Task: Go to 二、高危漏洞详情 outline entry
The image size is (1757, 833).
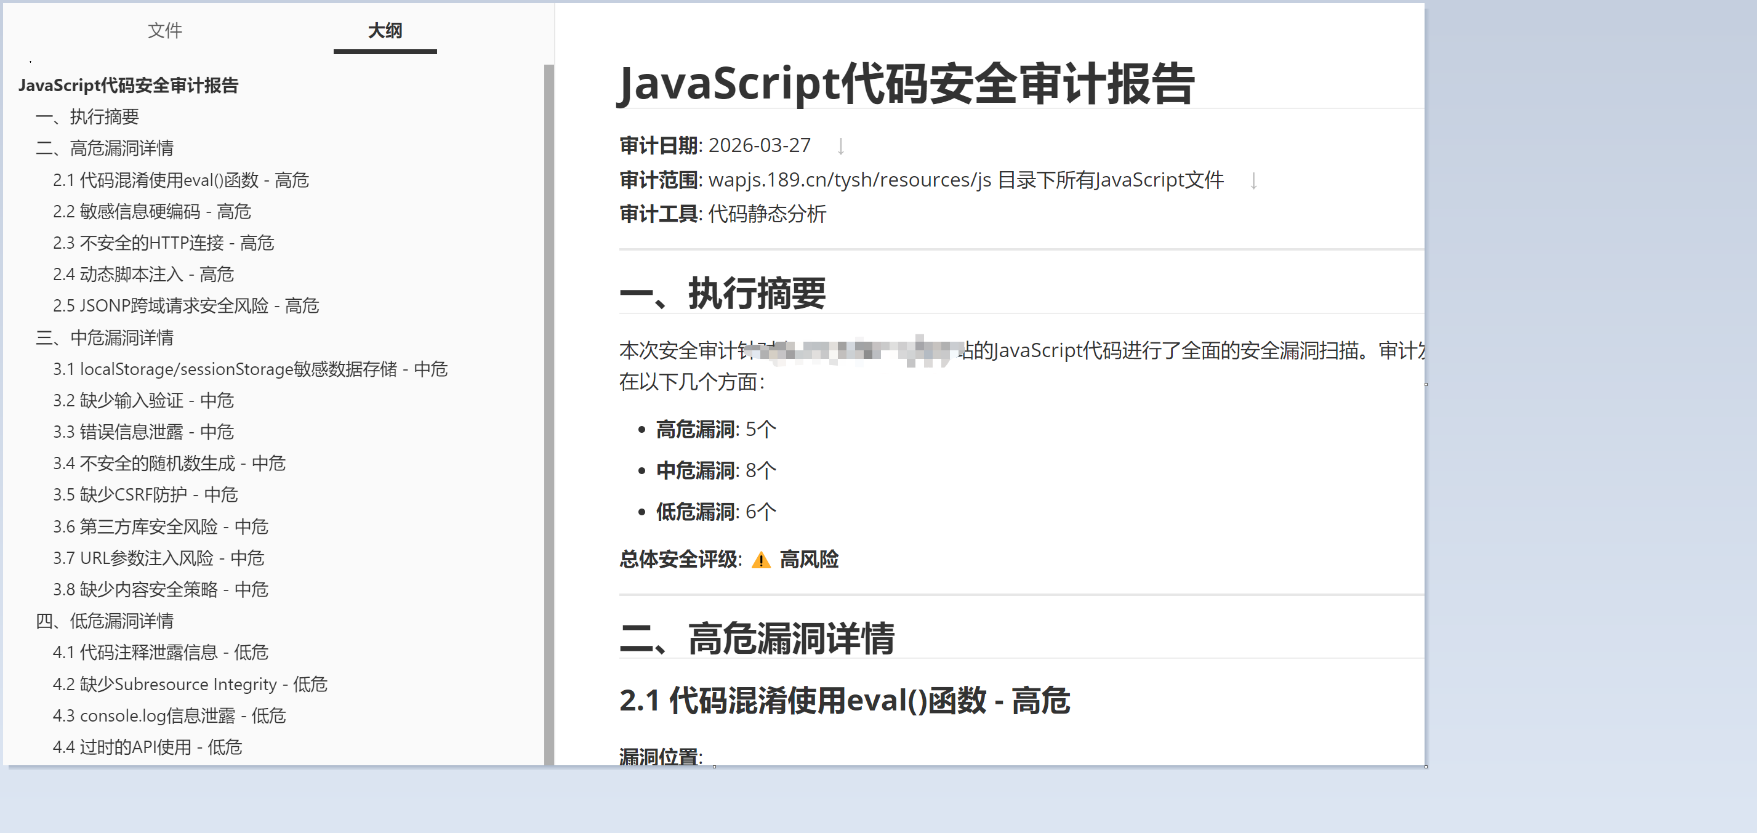Action: point(105,148)
